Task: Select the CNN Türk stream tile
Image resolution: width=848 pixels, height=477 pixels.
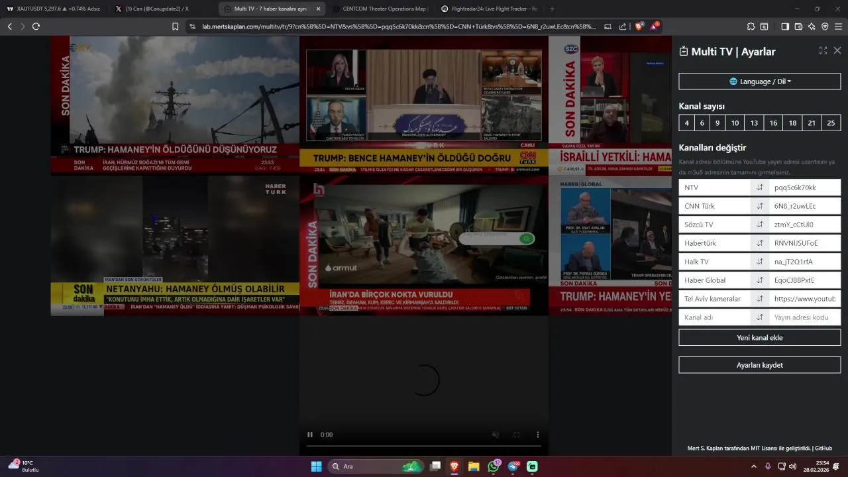Action: (424, 105)
